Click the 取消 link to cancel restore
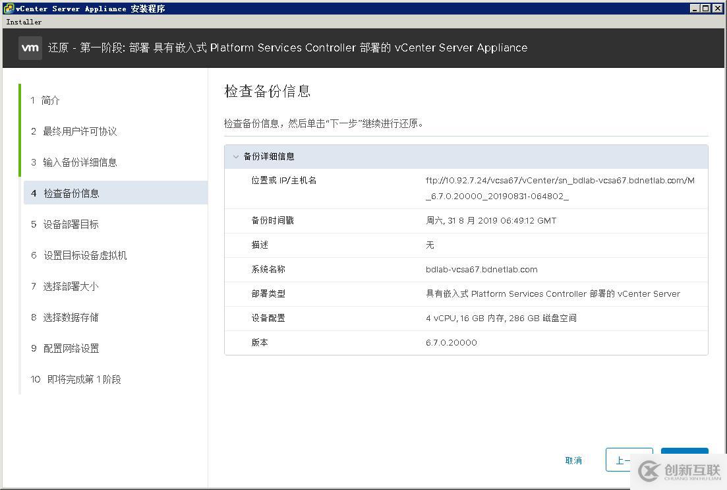The image size is (727, 490). 573,460
